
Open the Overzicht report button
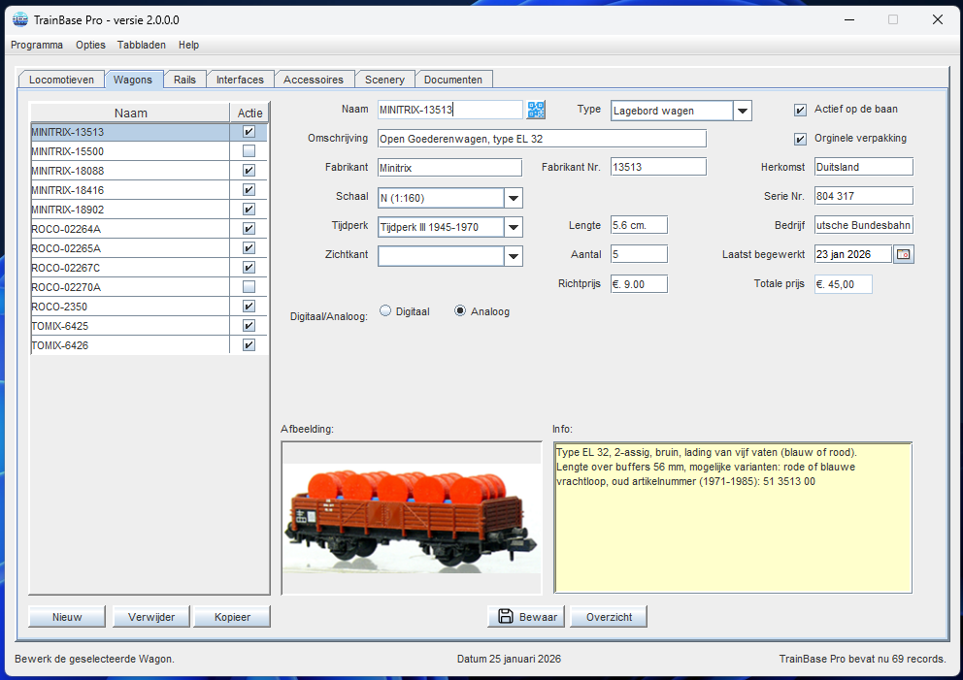tap(609, 616)
